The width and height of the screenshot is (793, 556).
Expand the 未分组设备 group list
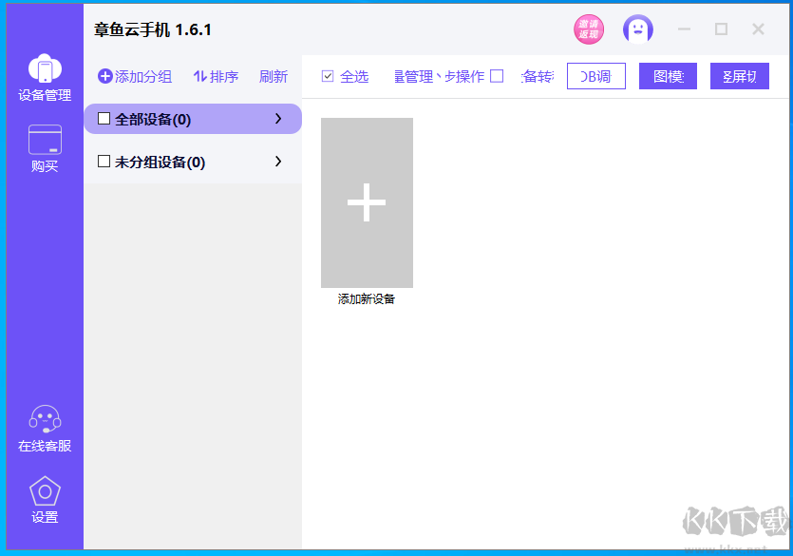pyautogui.click(x=277, y=161)
